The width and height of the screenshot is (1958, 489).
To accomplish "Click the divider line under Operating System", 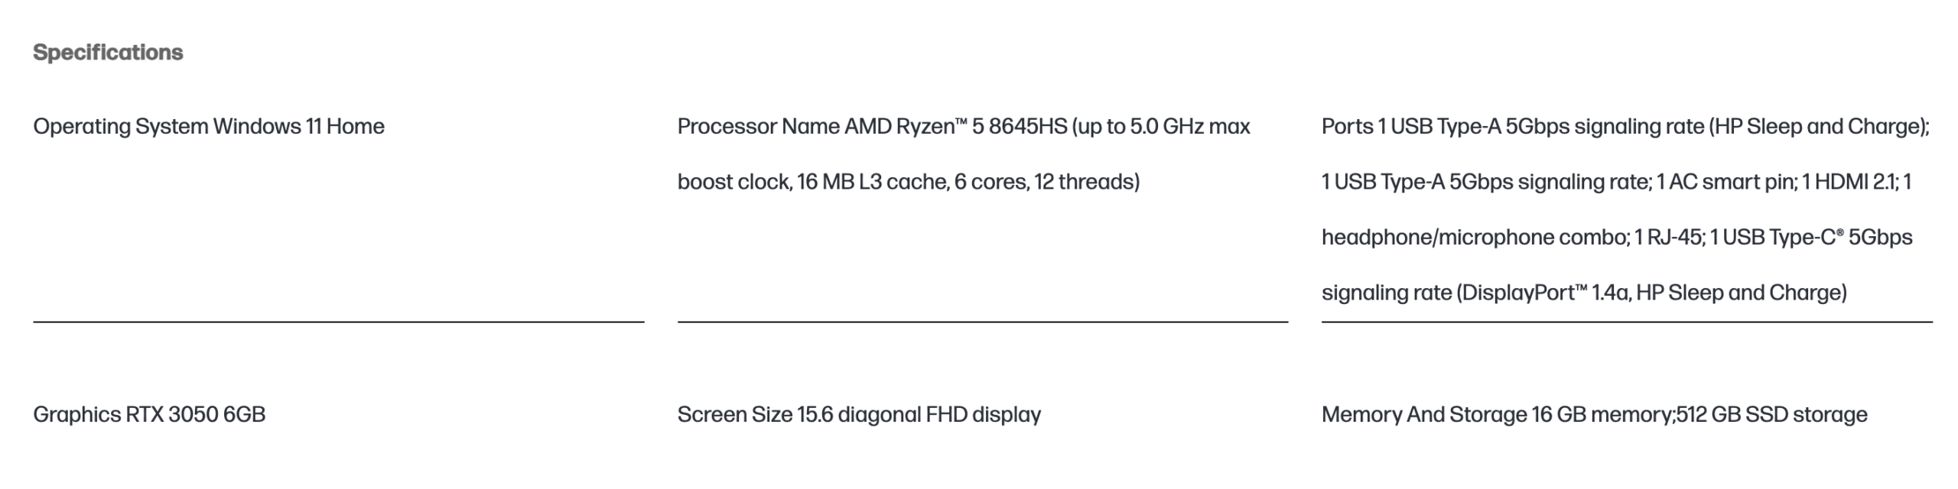I will click(x=338, y=322).
